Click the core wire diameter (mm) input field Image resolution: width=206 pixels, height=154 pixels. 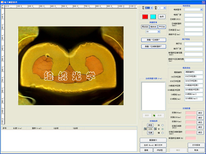(x=194, y=30)
